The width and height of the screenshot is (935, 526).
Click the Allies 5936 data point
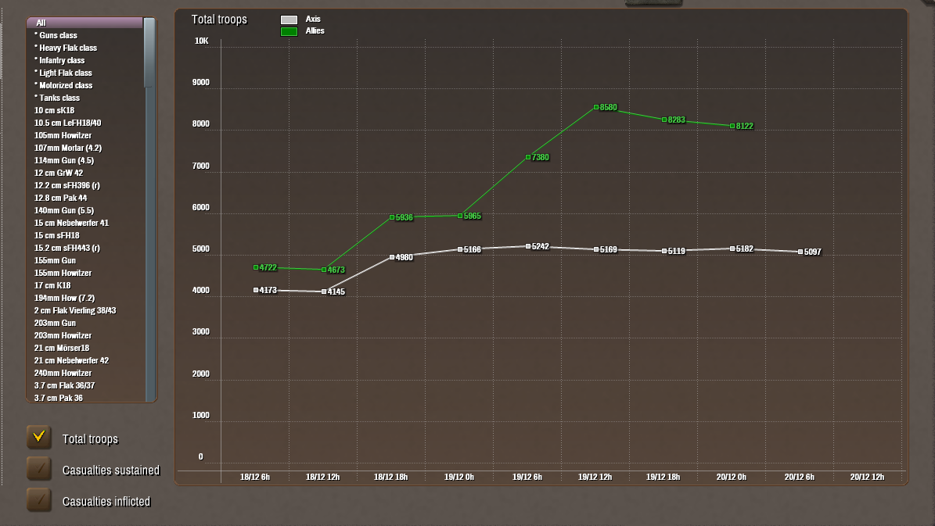point(392,217)
